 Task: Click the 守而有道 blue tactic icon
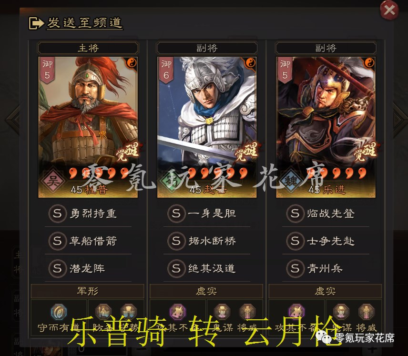59,312
